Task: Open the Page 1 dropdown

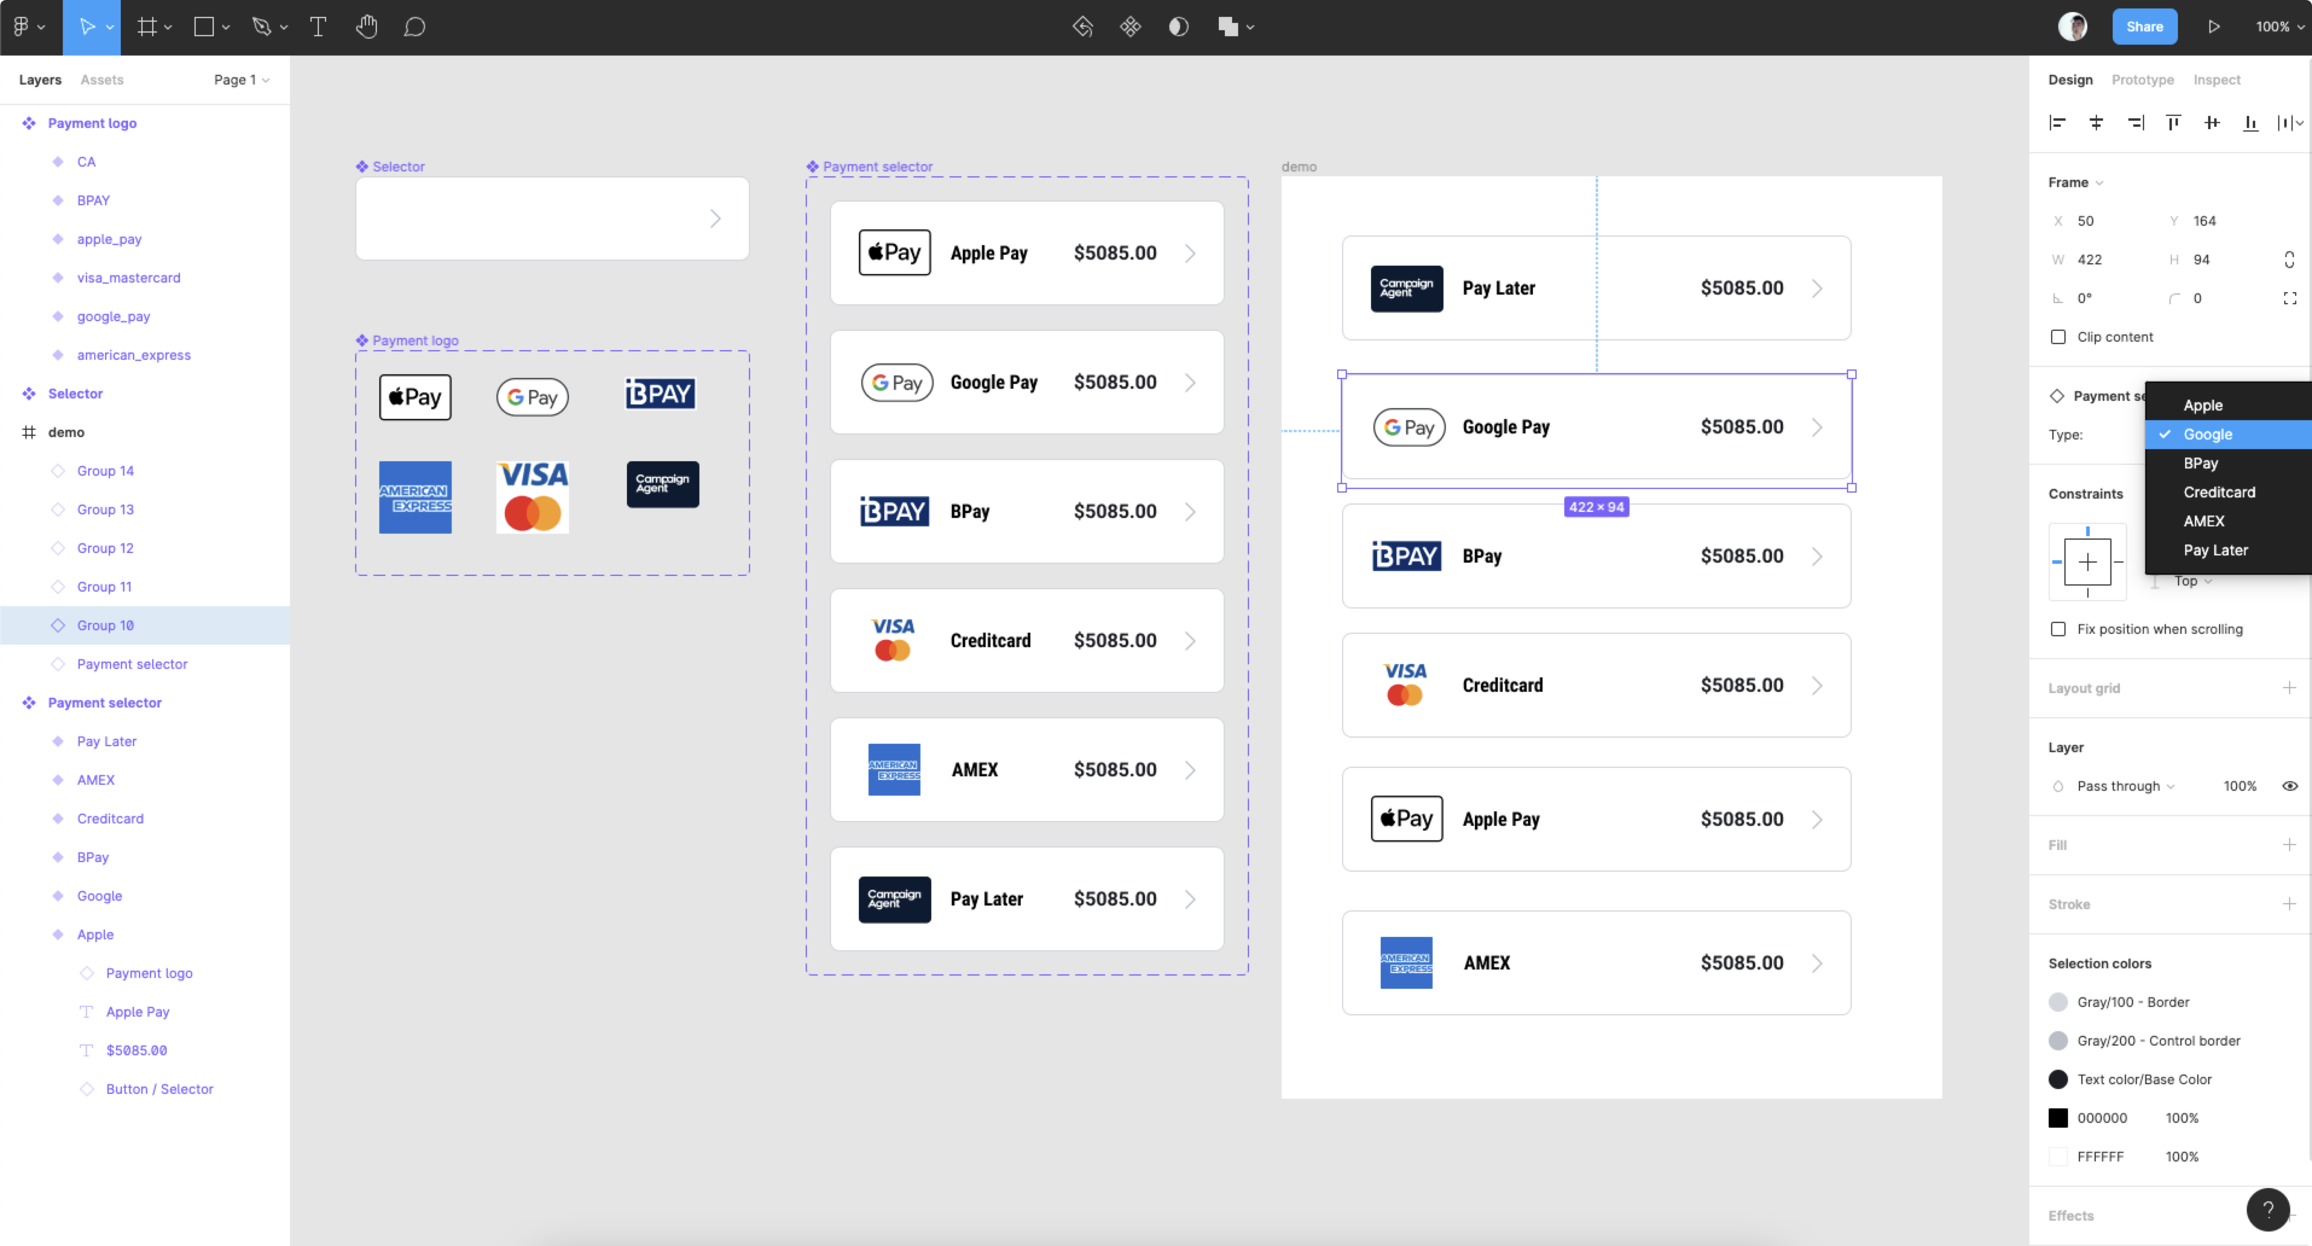Action: [242, 80]
